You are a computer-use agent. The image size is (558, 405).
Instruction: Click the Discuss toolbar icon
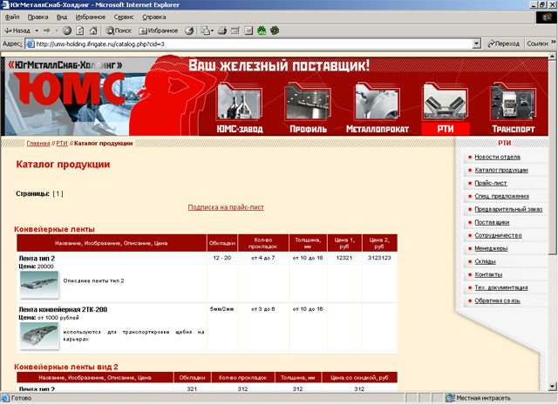[x=248, y=30]
